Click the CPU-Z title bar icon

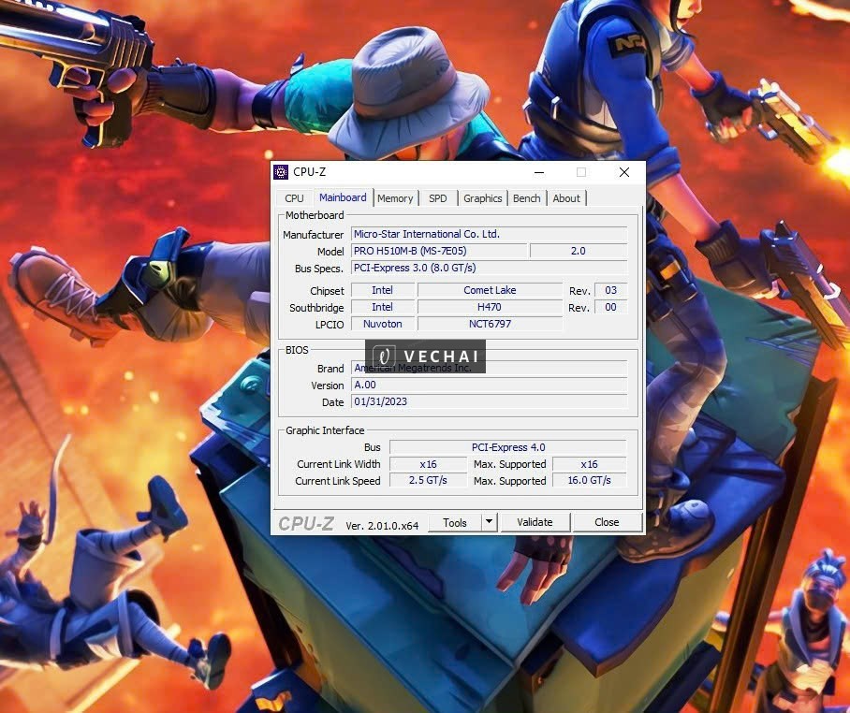[280, 171]
